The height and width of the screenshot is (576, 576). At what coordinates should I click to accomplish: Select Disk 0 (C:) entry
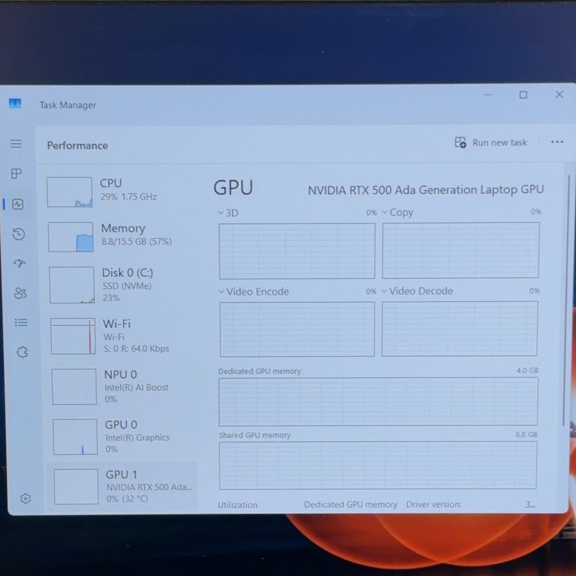pos(122,285)
